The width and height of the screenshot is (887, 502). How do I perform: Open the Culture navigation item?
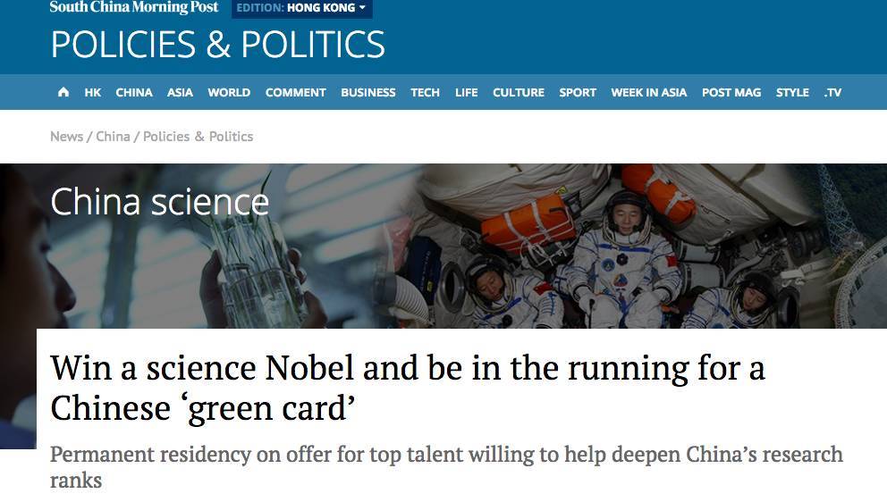click(519, 92)
